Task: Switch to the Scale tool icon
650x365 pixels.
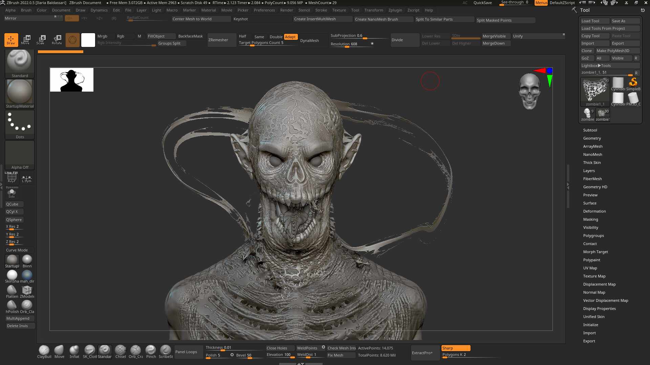Action: pos(41,40)
